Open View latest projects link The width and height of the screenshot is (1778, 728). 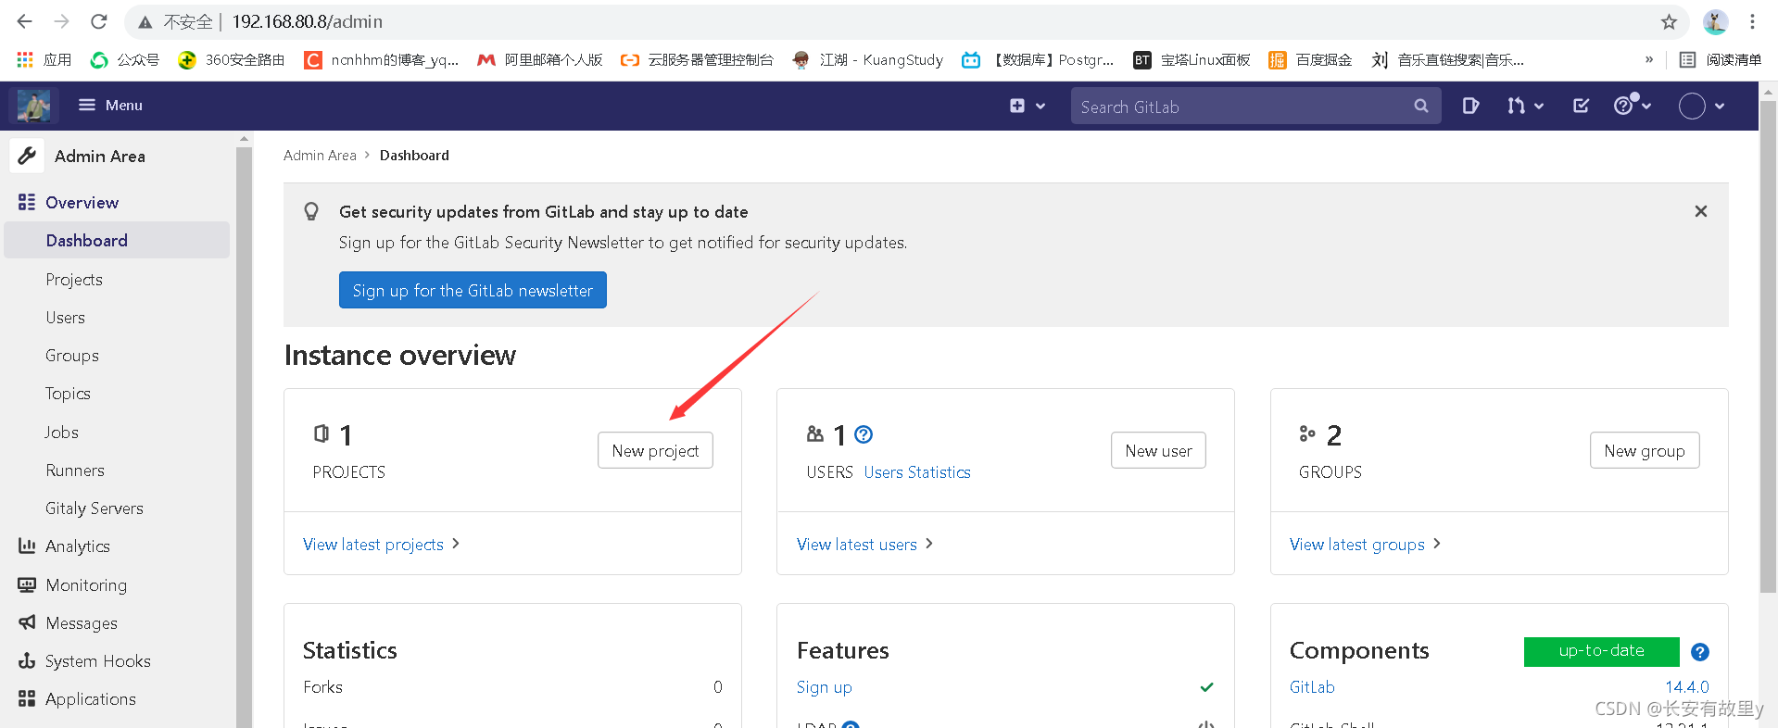(382, 544)
